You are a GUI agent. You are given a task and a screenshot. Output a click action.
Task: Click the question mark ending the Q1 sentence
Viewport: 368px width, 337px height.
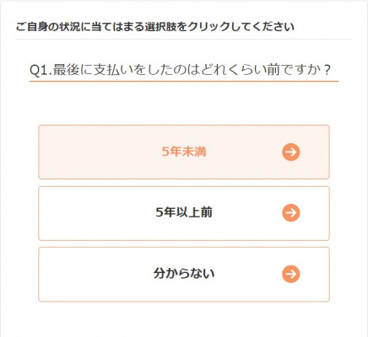327,70
